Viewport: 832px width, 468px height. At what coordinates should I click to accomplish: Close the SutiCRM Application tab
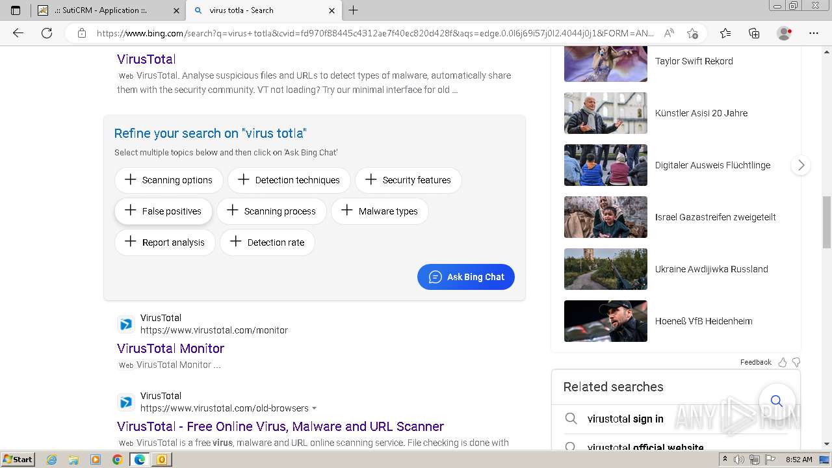(x=176, y=10)
